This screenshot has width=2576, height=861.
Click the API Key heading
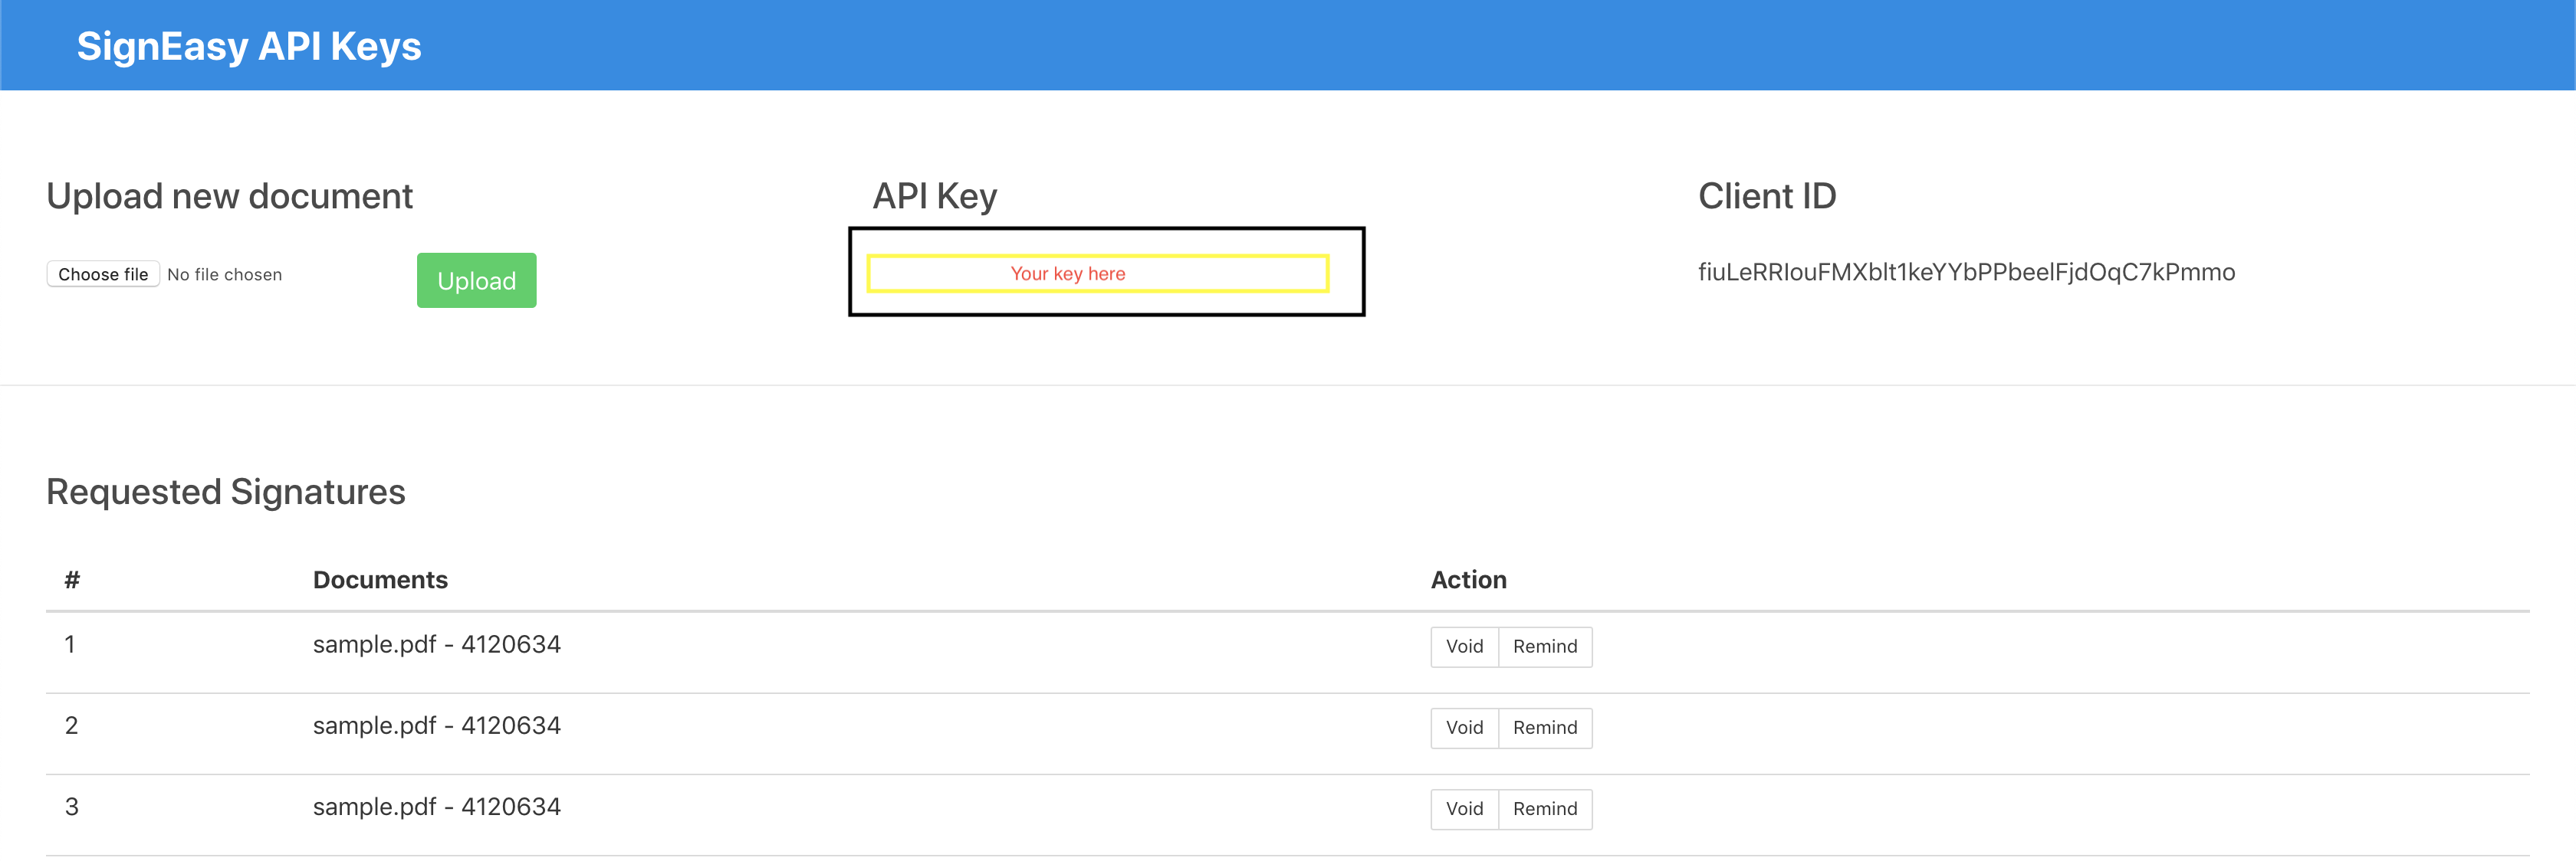tap(934, 196)
